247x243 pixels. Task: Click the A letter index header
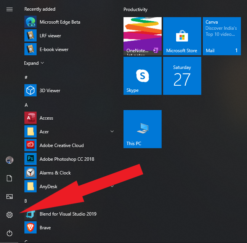coord(26,105)
